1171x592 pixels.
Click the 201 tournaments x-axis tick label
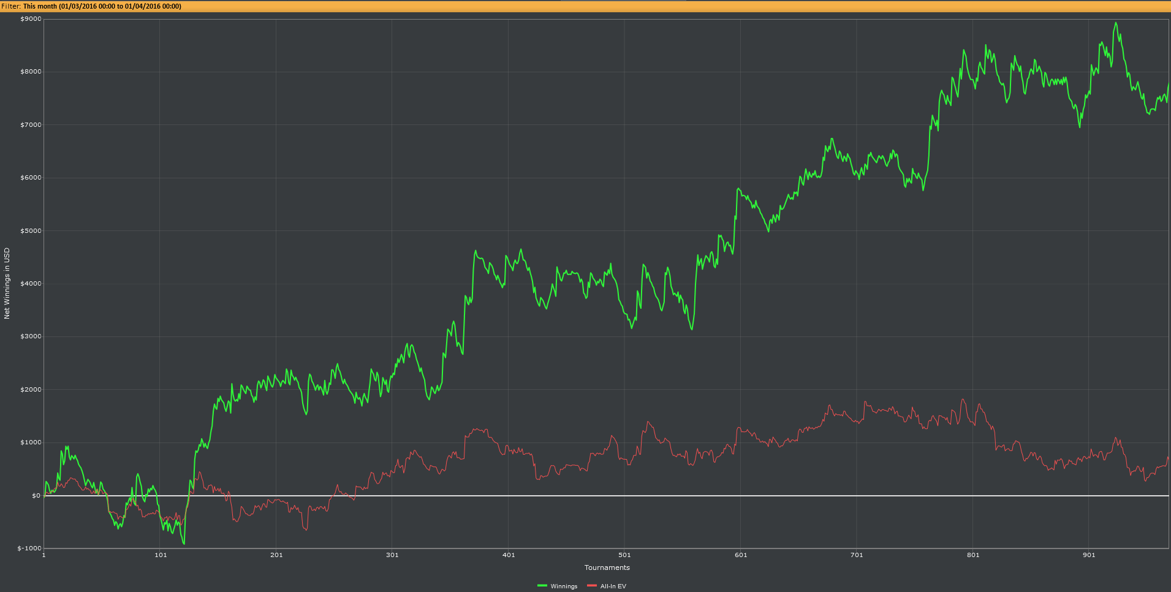click(x=276, y=555)
